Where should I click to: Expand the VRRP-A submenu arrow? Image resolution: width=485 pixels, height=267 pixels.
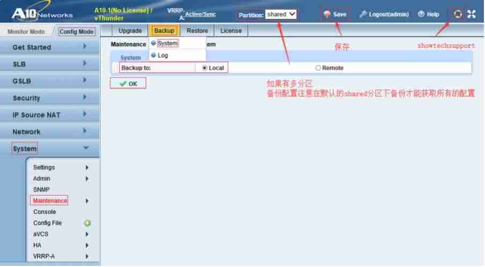click(x=87, y=256)
